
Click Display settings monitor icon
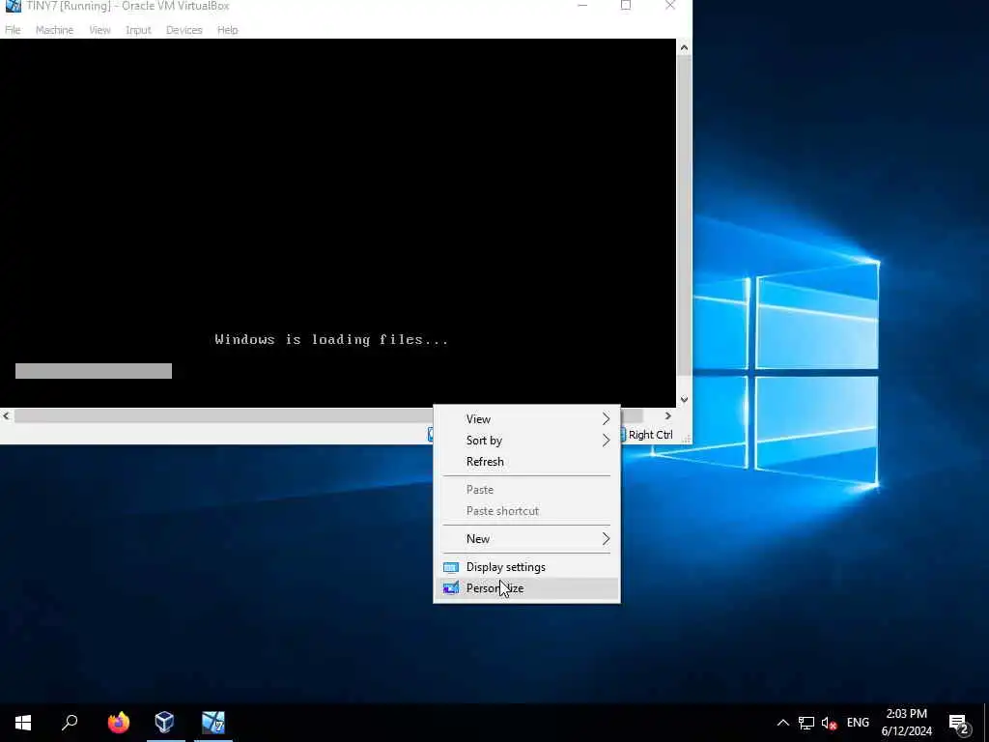tap(451, 567)
